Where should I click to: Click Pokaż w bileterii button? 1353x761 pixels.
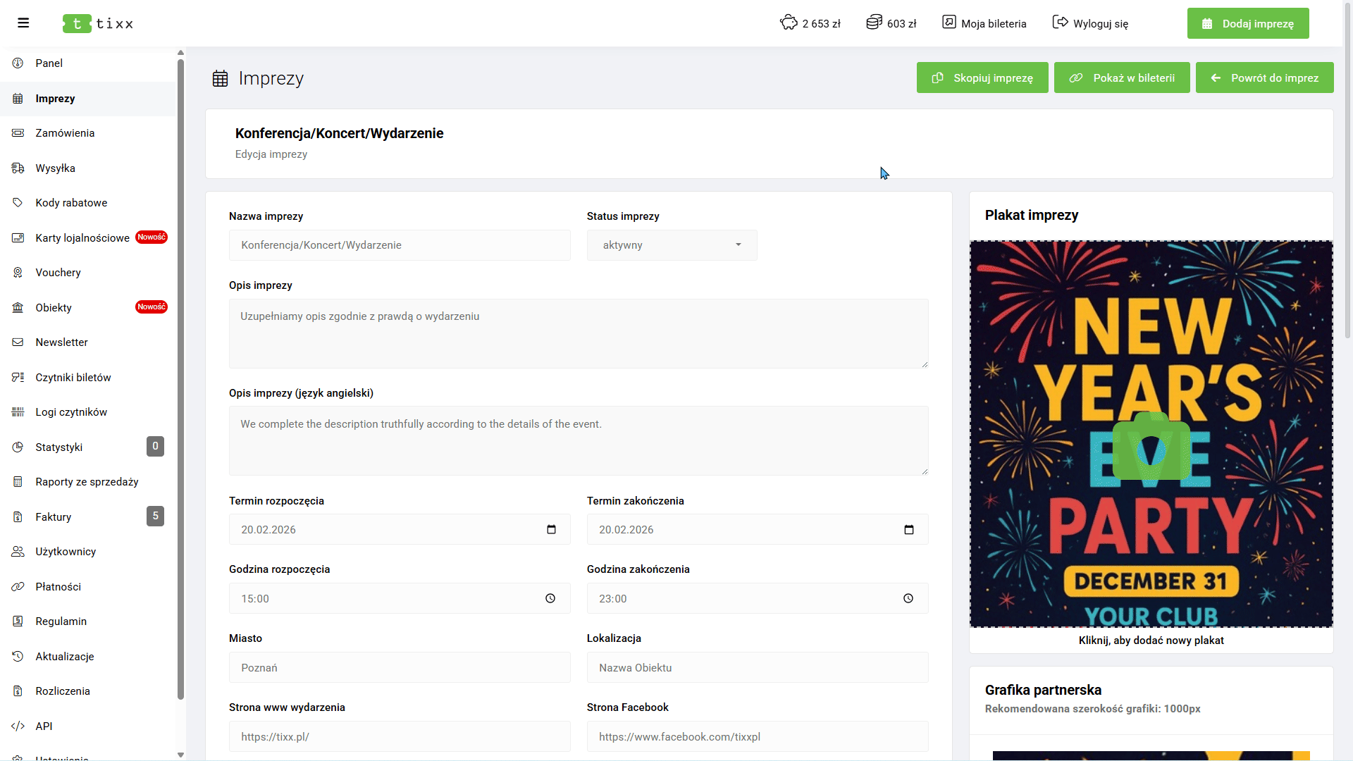1122,78
